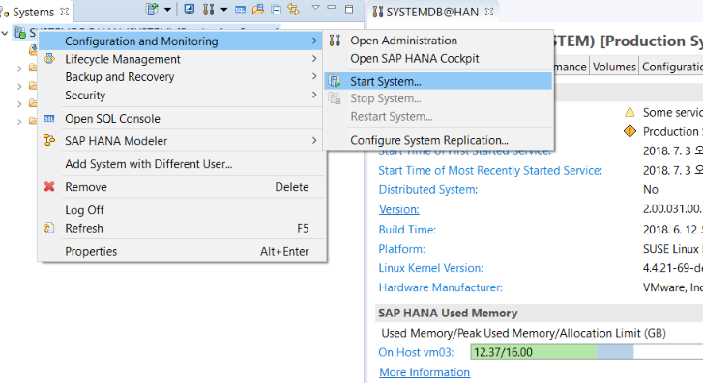The image size is (703, 383).
Task: Click the Administration tools toolbar icon
Action: pos(209,10)
